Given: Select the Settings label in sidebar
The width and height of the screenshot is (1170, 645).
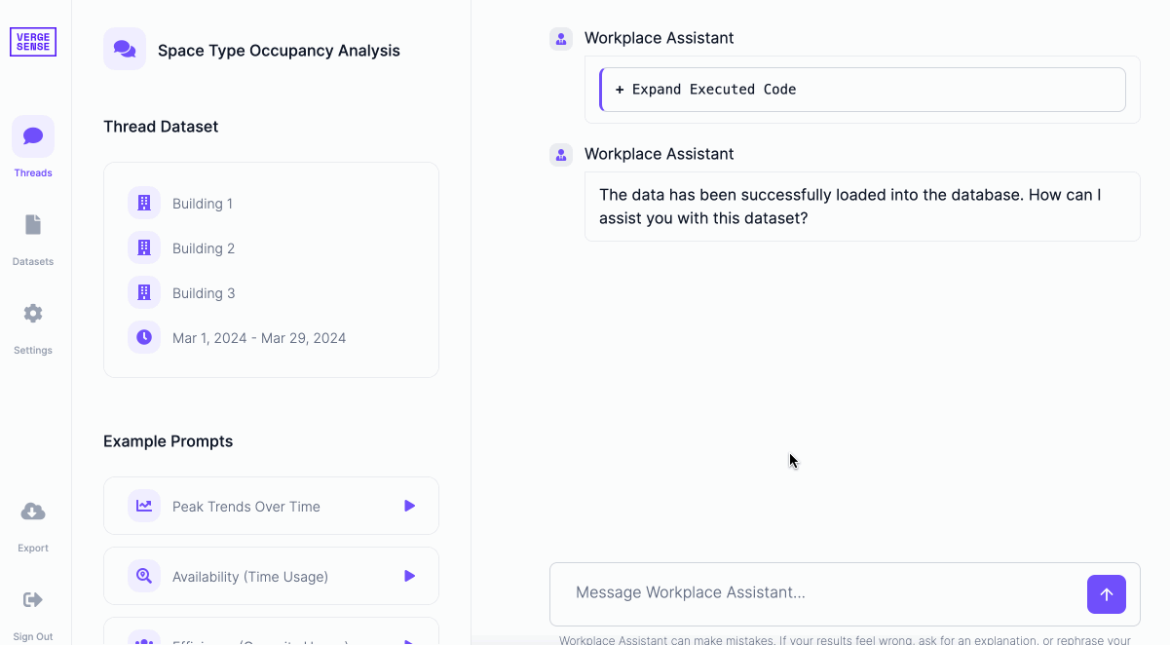Looking at the screenshot, I should pos(33,351).
